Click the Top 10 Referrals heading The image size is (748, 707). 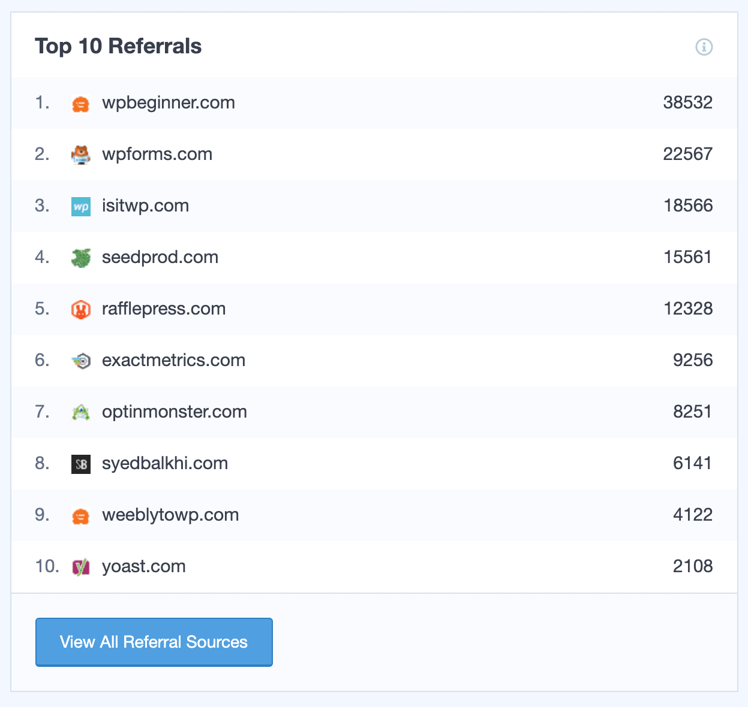point(118,46)
